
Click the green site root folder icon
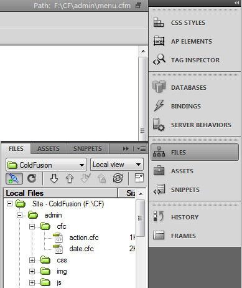coord(21,204)
